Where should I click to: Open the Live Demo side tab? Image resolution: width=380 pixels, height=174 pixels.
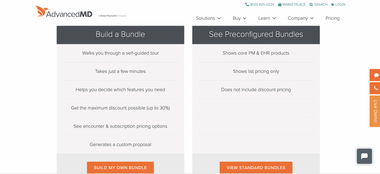click(375, 111)
